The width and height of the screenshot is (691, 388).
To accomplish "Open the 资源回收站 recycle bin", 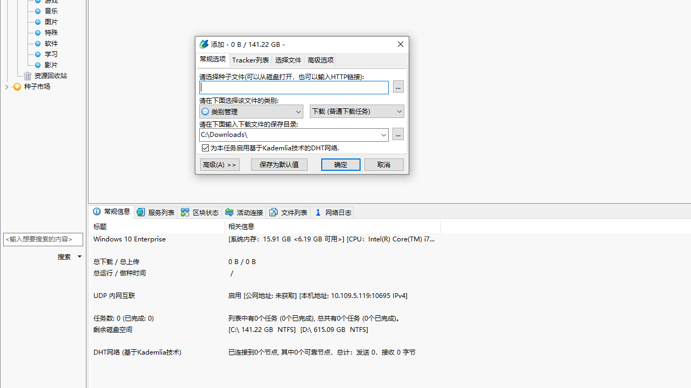I will click(50, 75).
